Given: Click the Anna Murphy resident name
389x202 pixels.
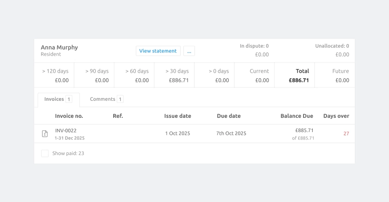Looking at the screenshot, I should (x=59, y=47).
